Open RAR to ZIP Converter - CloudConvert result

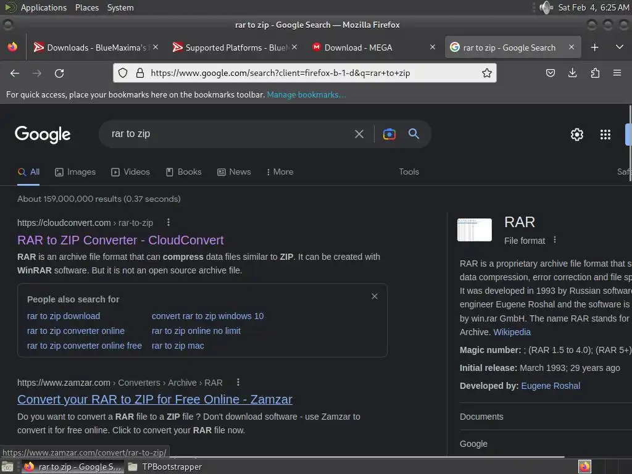tap(120, 240)
